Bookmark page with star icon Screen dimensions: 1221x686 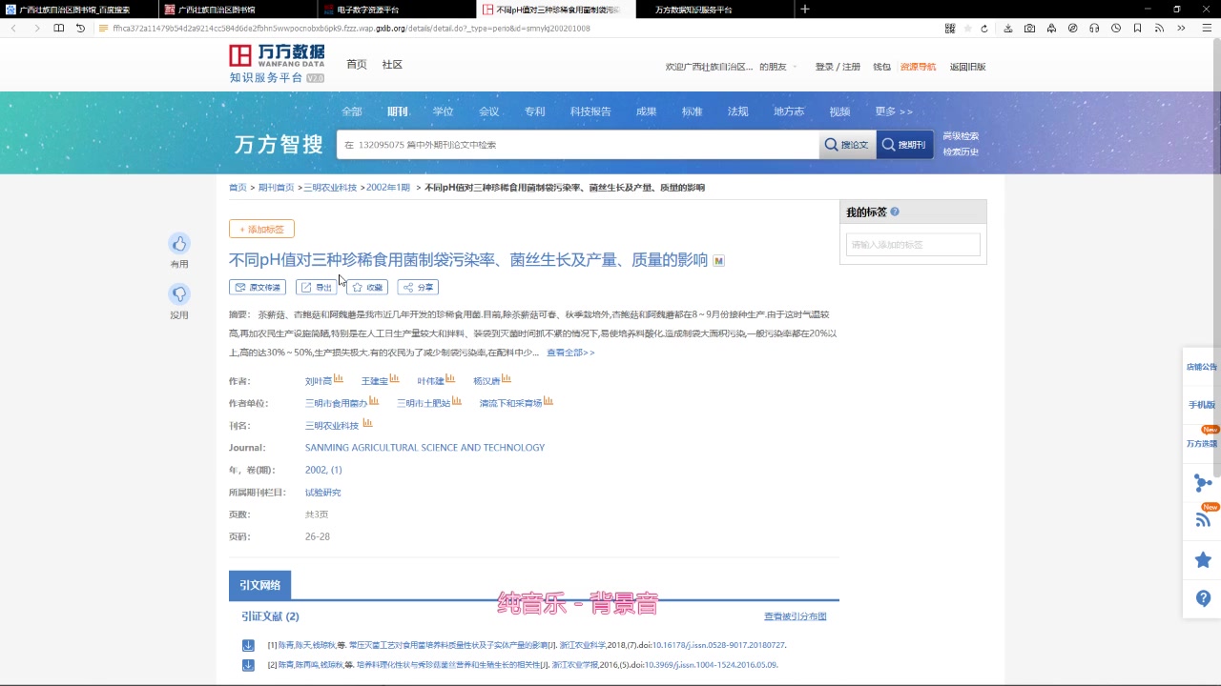968,29
